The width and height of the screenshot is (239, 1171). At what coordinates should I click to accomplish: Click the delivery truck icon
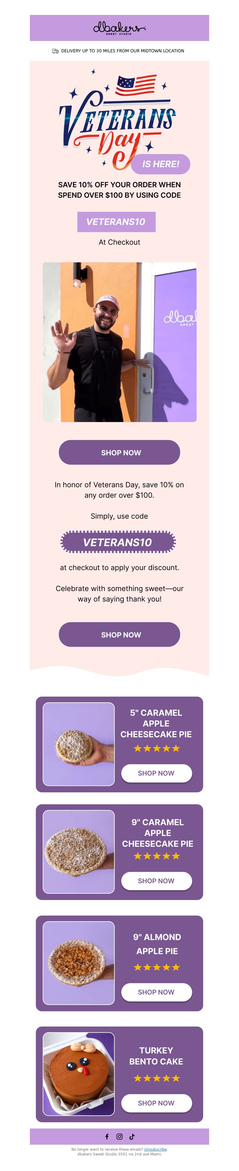[x=56, y=51]
